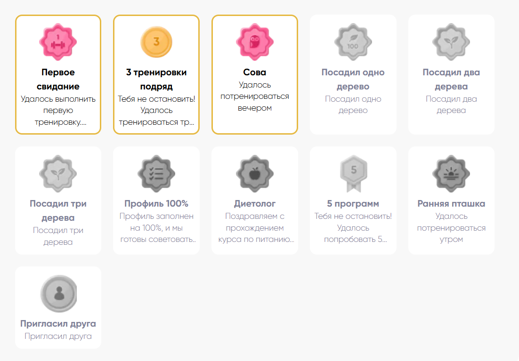Select the sunrise badge for Ранняя пташка
This screenshot has width=519, height=361.
(x=451, y=174)
